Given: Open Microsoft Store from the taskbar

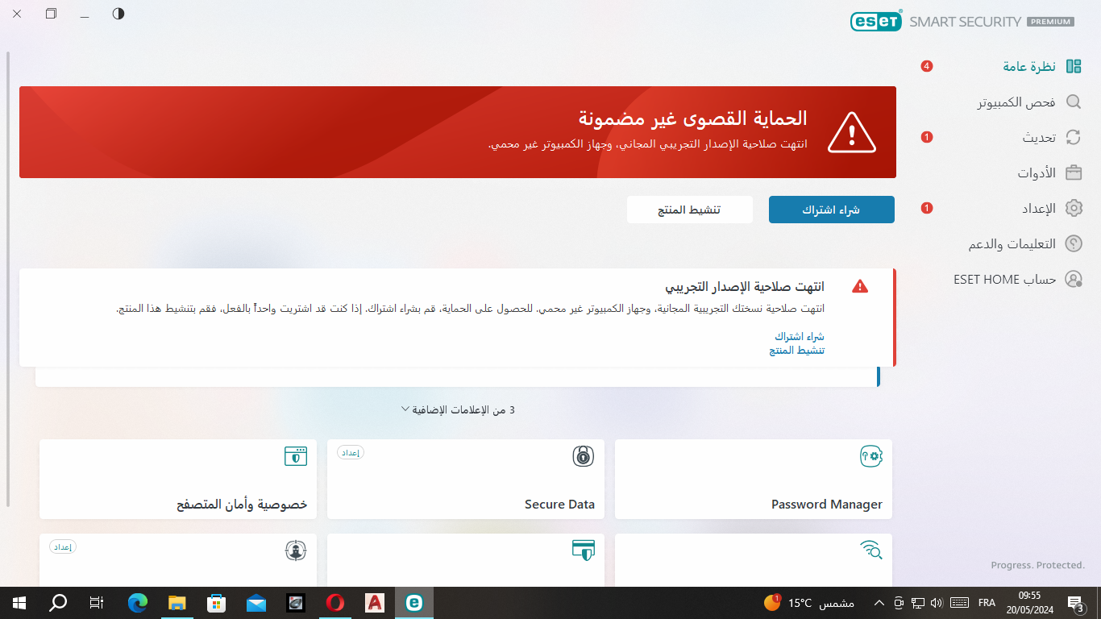Looking at the screenshot, I should coord(217,602).
